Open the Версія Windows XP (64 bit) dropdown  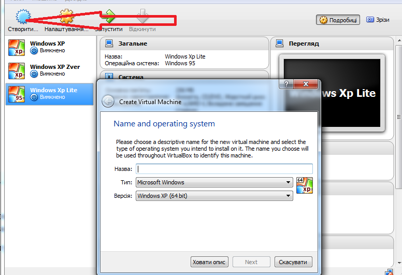[x=214, y=196]
